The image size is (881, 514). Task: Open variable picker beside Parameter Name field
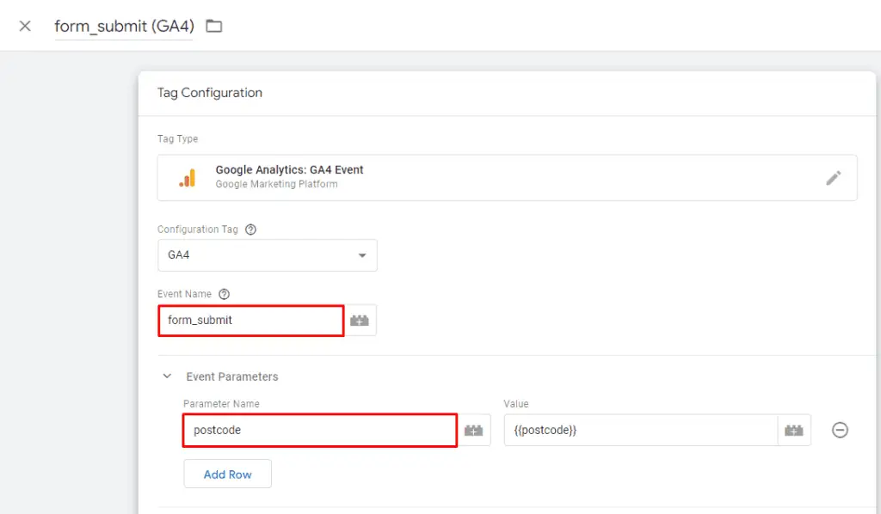click(x=474, y=430)
